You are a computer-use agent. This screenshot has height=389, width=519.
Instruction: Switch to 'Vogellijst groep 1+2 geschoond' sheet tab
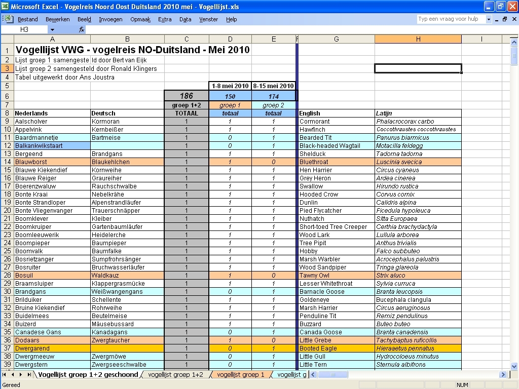point(88,374)
